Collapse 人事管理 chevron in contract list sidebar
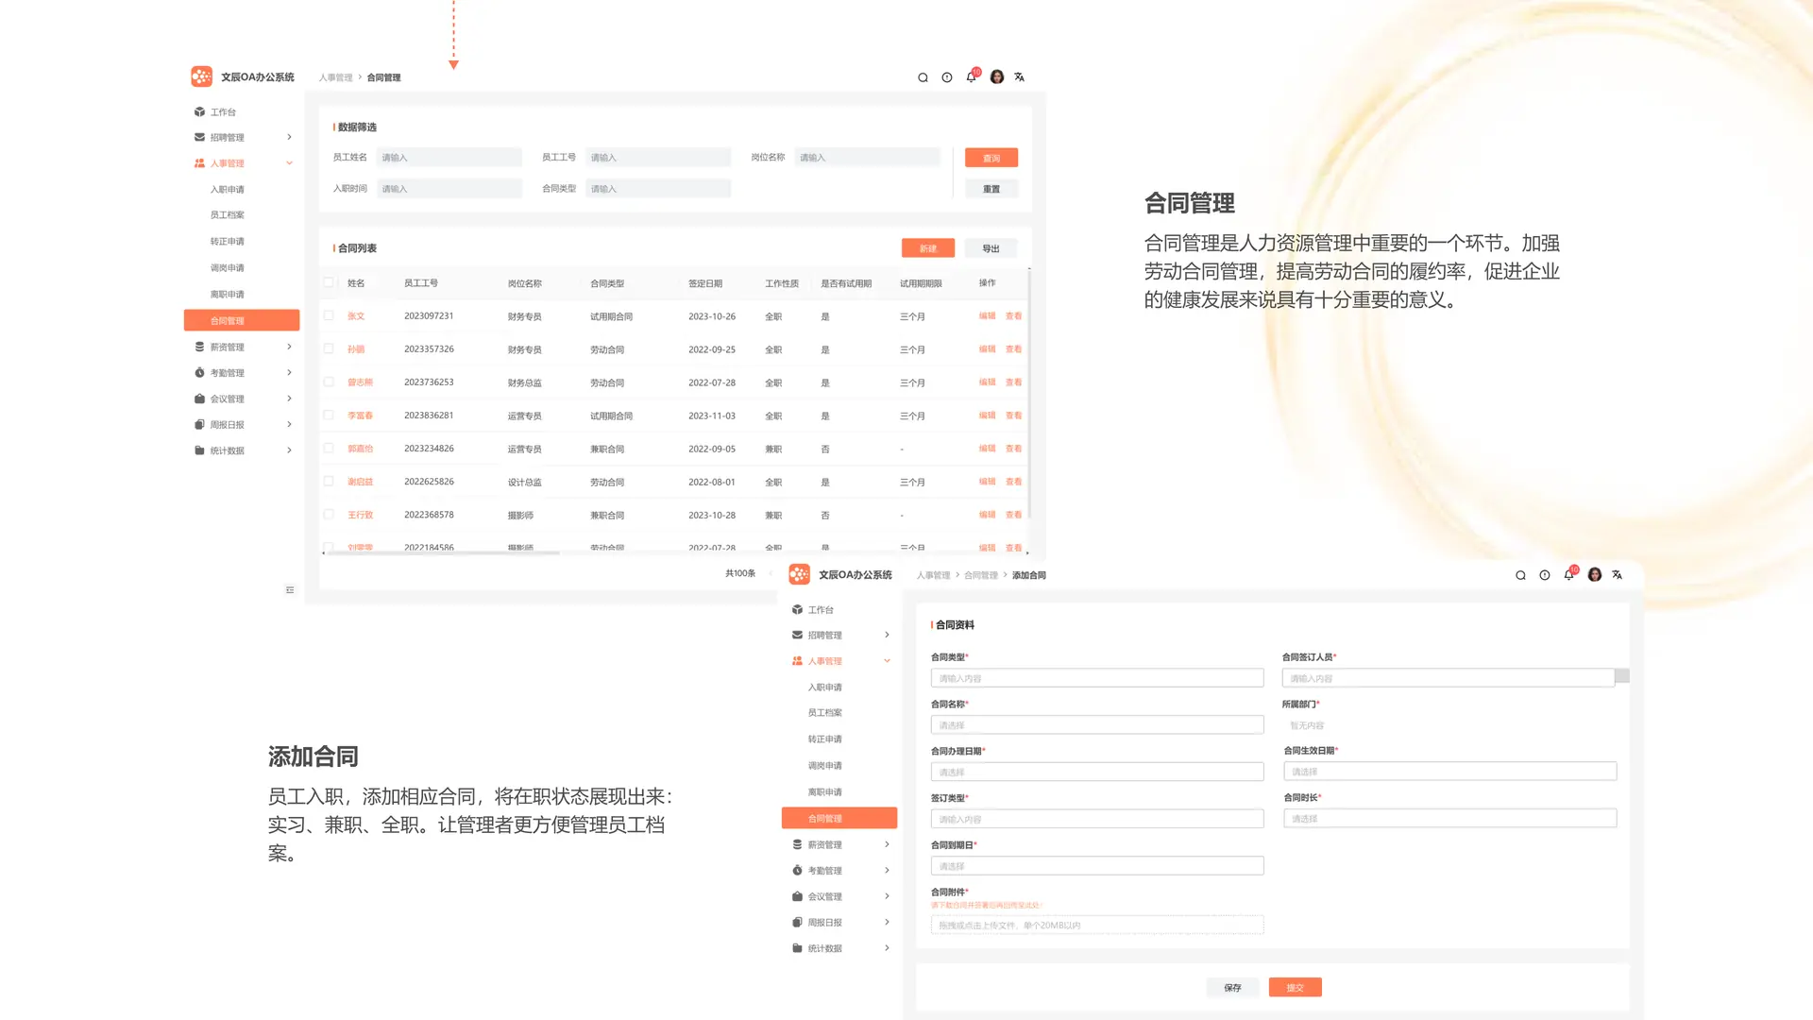Screen dimensions: 1813x1020 [289, 163]
